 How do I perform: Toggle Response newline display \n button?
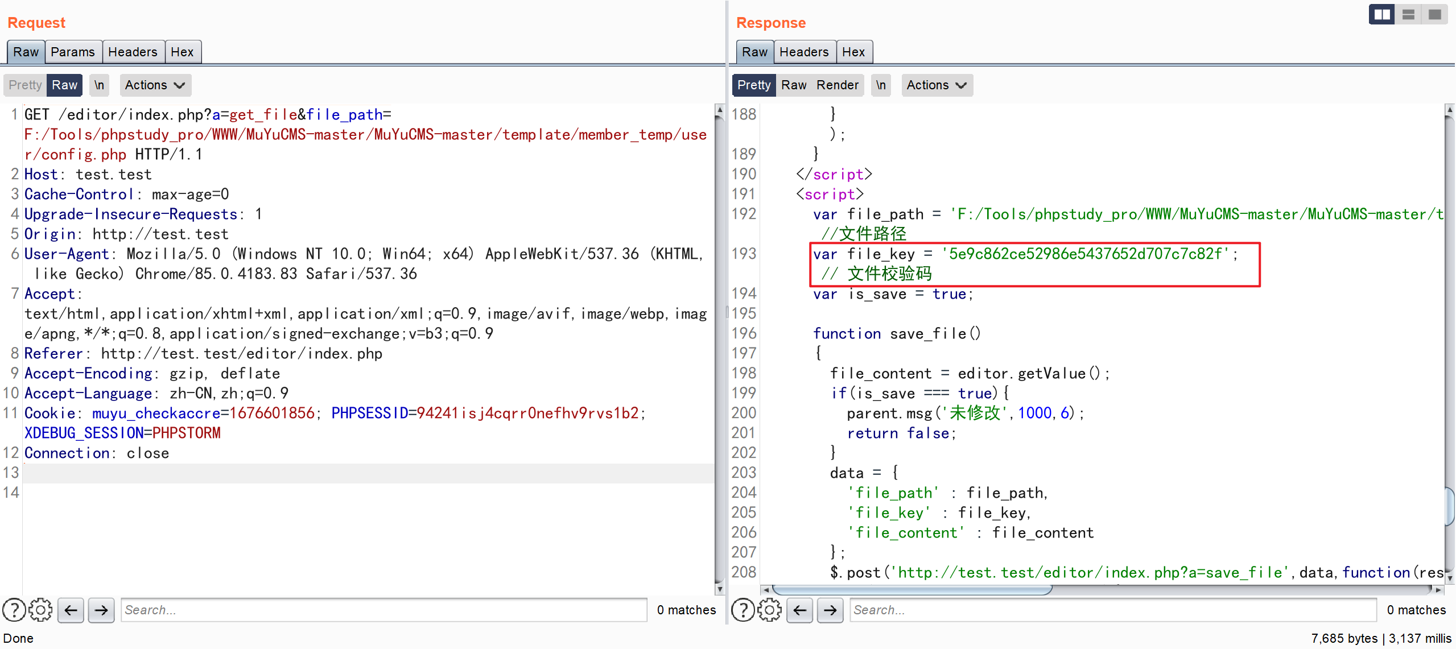pyautogui.click(x=880, y=85)
